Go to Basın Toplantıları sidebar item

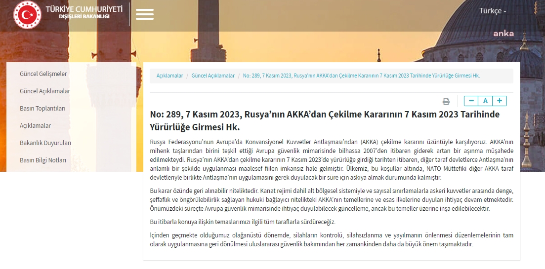[x=42, y=109]
